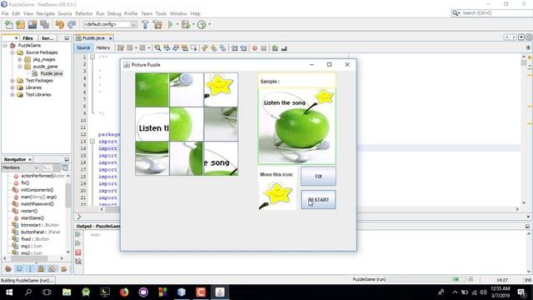This screenshot has width=533, height=300.
Task: Click the Profile Project clock icon
Action: (x=202, y=24)
